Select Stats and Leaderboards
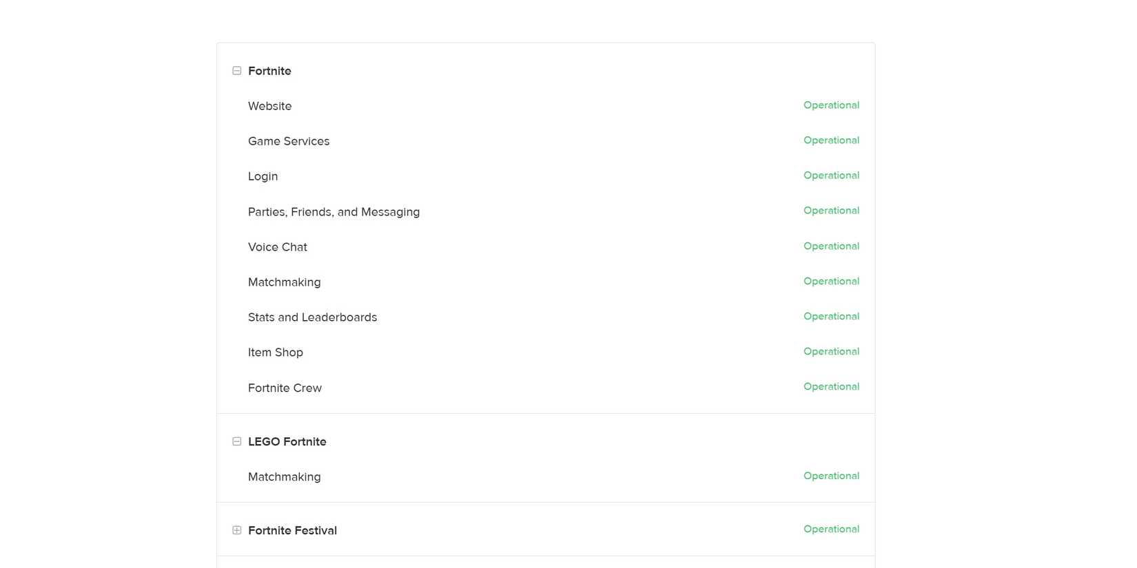Image resolution: width=1137 pixels, height=568 pixels. (312, 317)
